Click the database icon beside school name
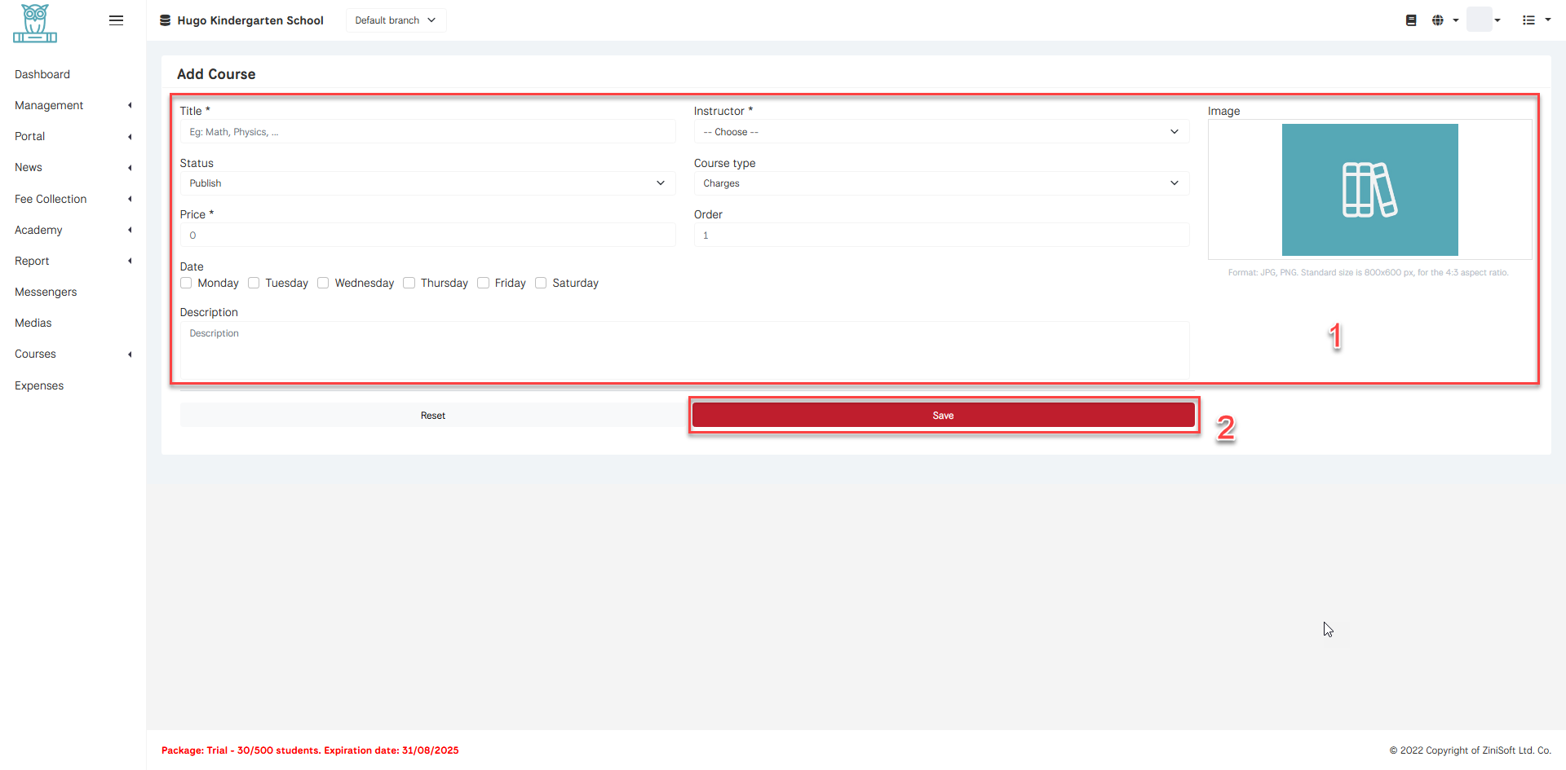 [x=165, y=20]
